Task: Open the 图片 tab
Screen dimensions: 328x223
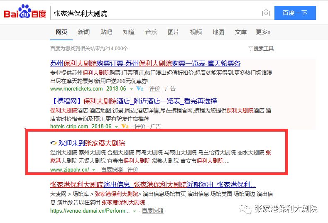Action: point(174,32)
